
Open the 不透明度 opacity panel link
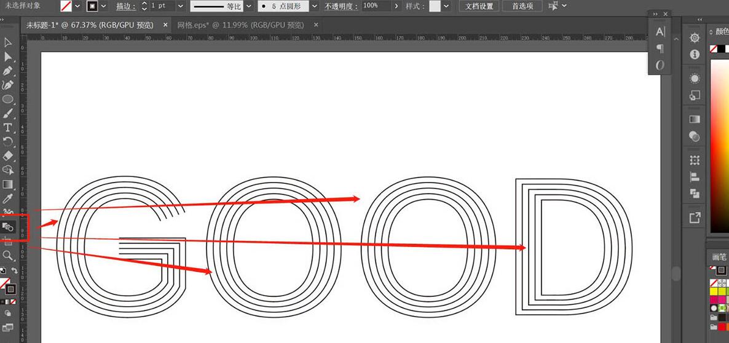pos(341,6)
